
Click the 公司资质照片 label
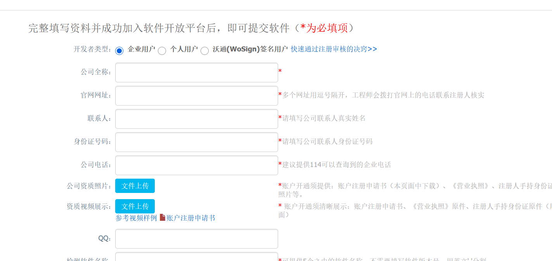(x=89, y=186)
